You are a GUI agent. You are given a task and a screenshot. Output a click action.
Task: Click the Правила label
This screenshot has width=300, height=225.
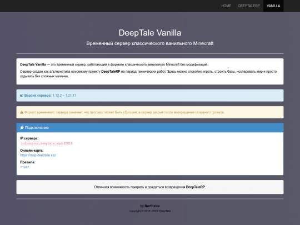click(x=28, y=162)
